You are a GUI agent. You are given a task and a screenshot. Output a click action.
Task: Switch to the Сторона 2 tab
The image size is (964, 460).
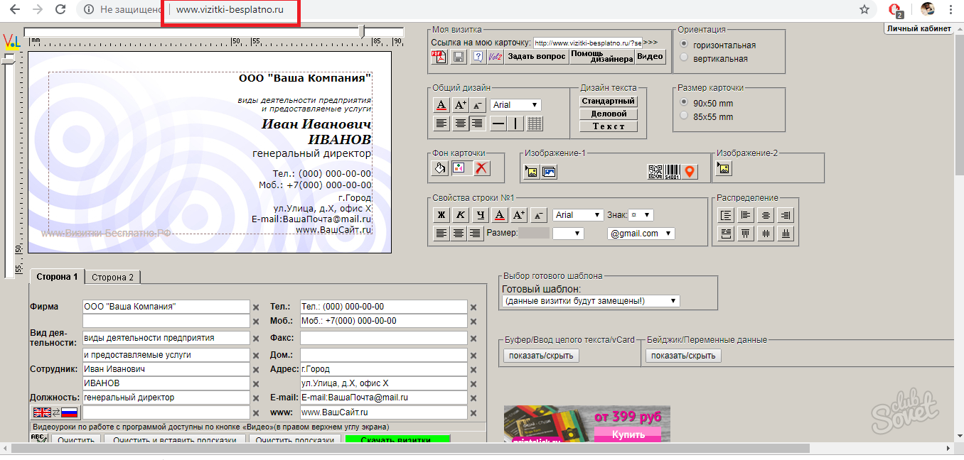click(x=112, y=277)
